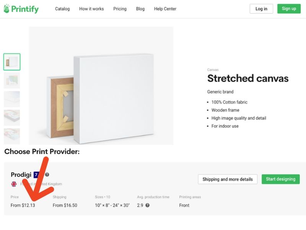Screen dimensions: 306x230
Task: Open the Catalog menu item
Action: click(x=62, y=9)
